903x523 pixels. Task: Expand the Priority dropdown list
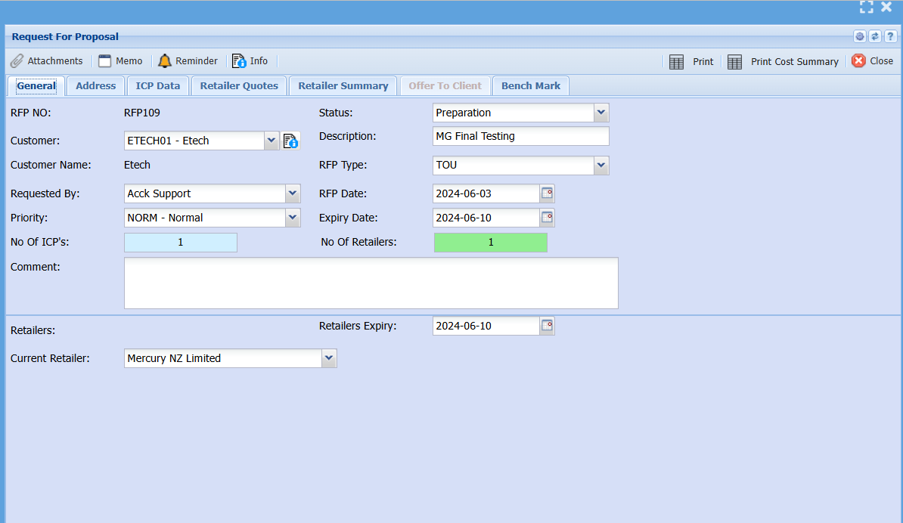293,218
